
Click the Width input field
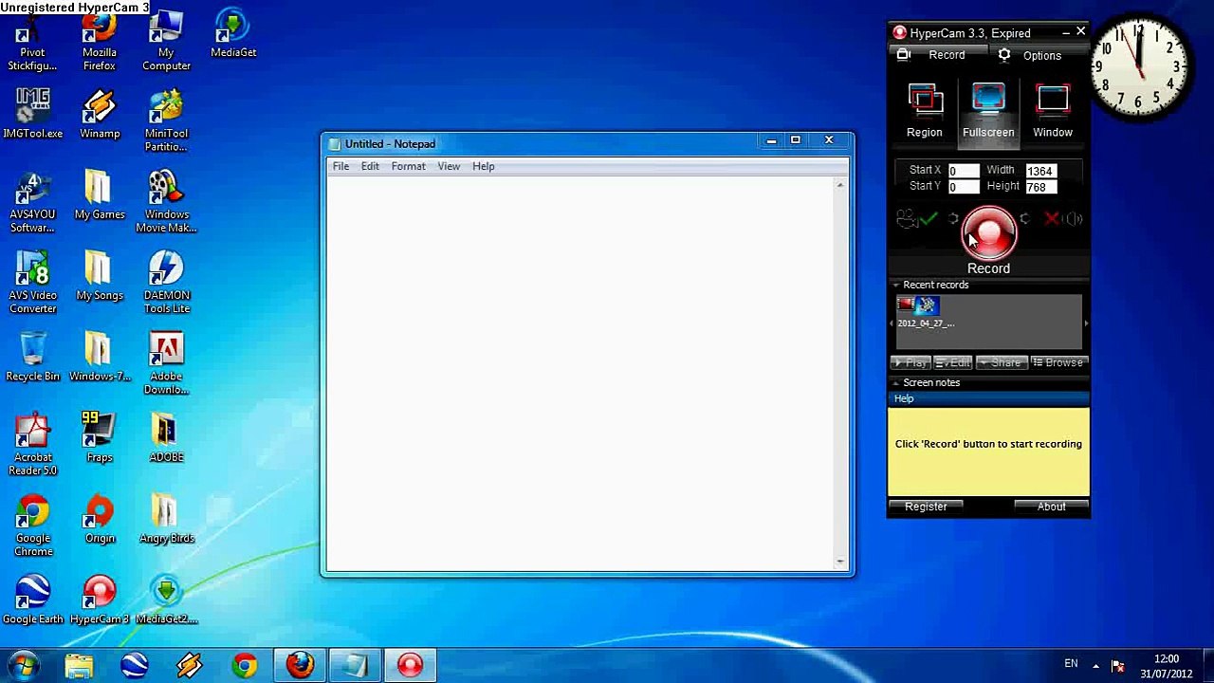[1040, 171]
